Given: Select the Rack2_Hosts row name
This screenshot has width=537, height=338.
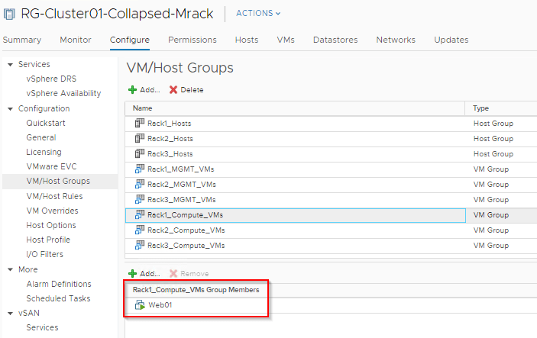Looking at the screenshot, I should [x=170, y=139].
